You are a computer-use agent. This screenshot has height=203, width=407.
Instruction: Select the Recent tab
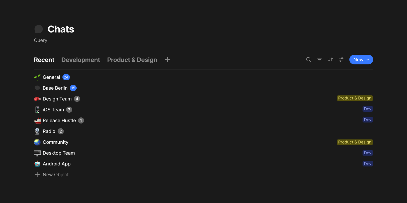pos(44,60)
